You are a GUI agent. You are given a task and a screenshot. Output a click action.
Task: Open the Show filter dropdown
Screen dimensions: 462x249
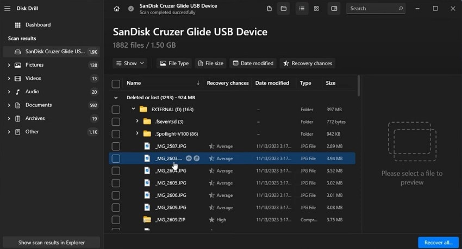click(x=130, y=63)
